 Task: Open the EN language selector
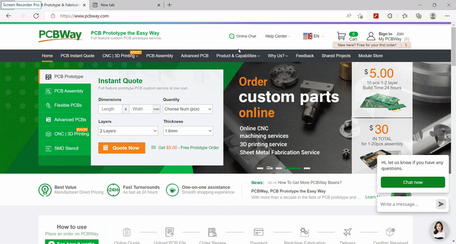click(x=313, y=36)
